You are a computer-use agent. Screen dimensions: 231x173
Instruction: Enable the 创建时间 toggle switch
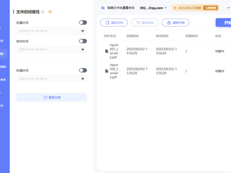83,23
